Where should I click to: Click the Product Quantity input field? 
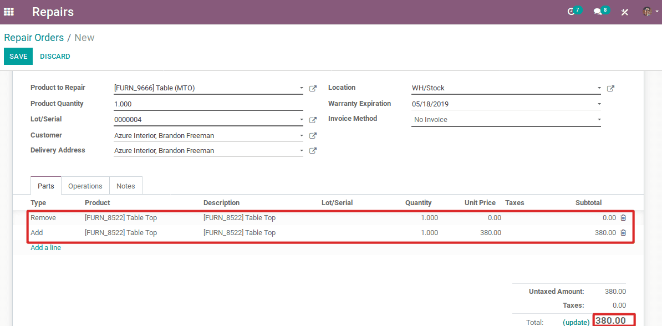coord(208,104)
